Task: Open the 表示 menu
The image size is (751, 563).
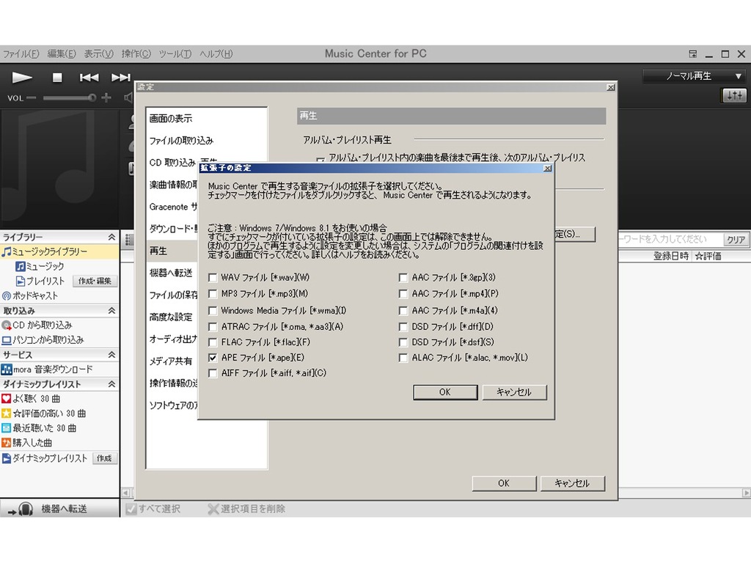Action: pos(99,54)
